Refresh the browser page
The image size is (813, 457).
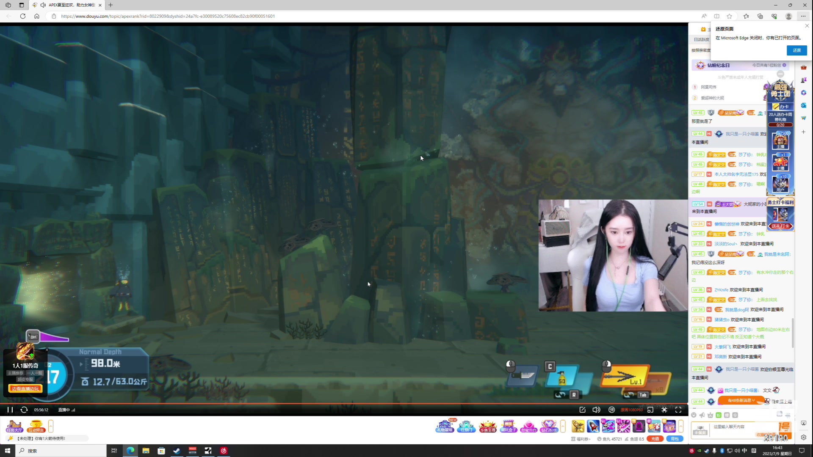(x=23, y=16)
